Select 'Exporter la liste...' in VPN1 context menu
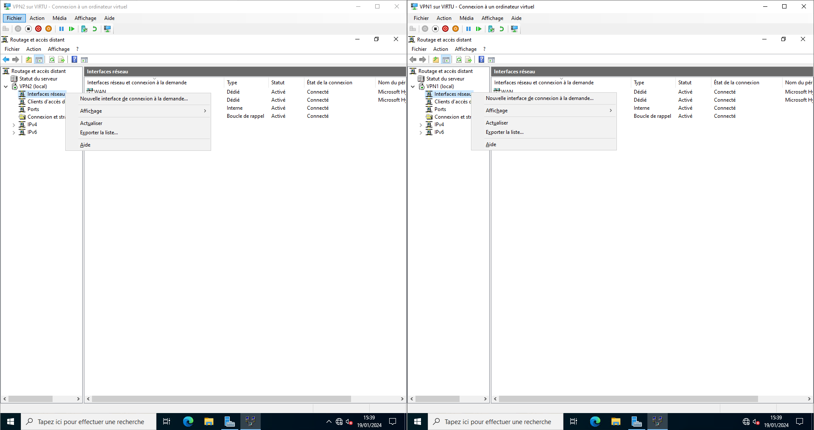The height and width of the screenshot is (430, 814). click(505, 132)
